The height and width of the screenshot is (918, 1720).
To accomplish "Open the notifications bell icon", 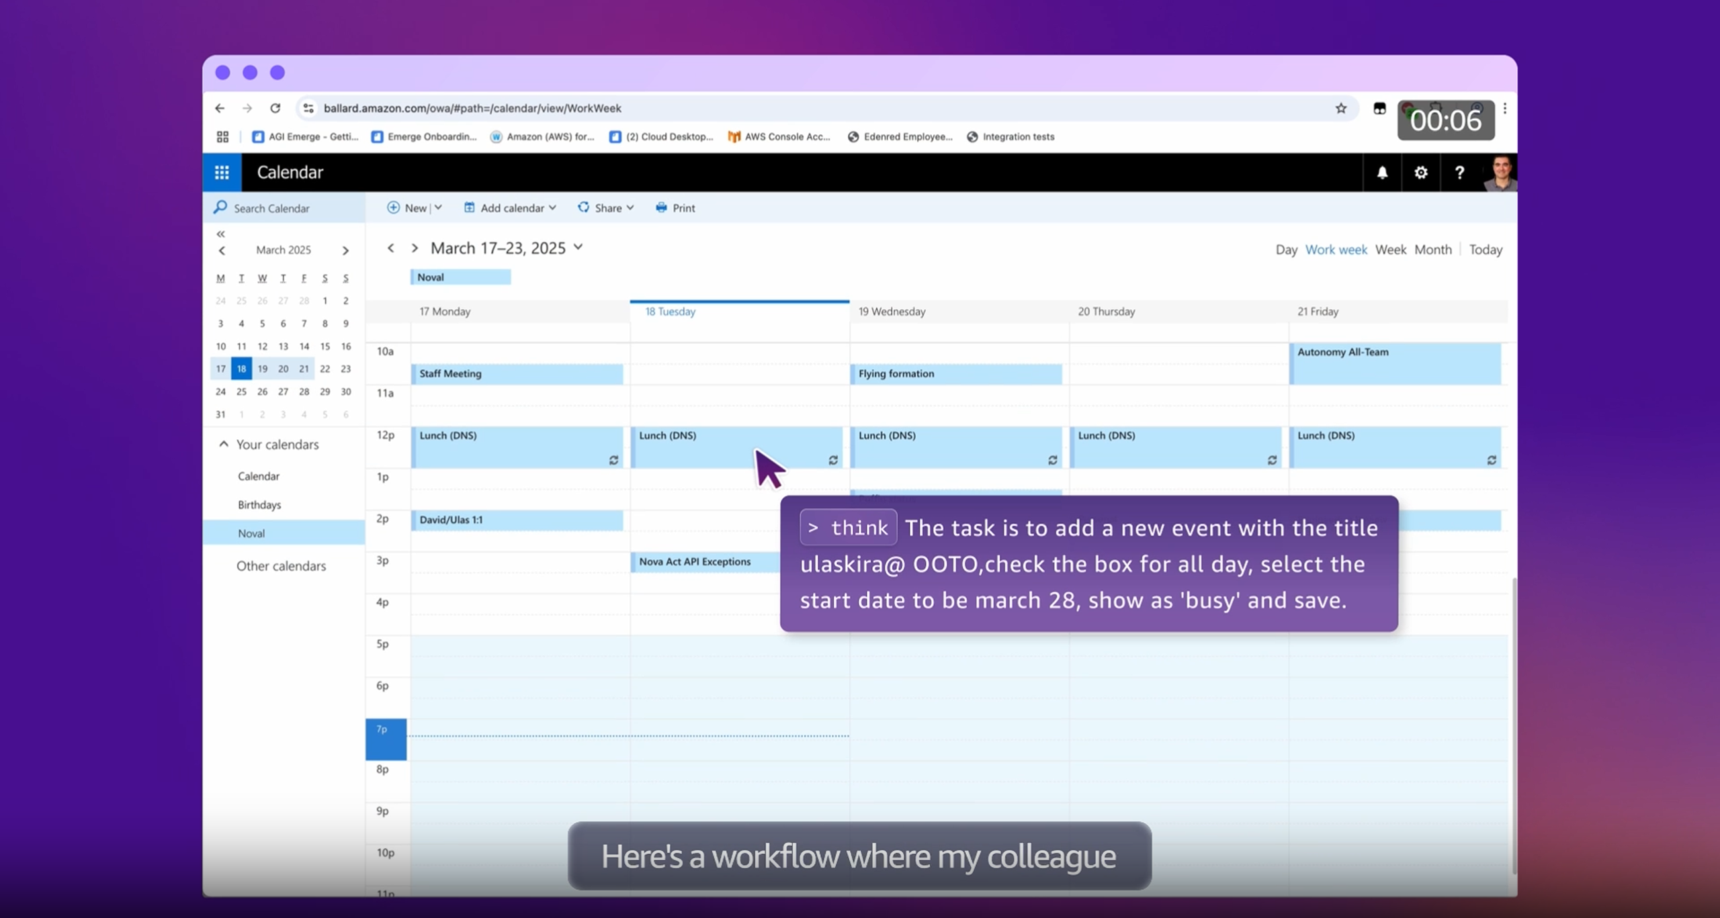I will tap(1382, 173).
